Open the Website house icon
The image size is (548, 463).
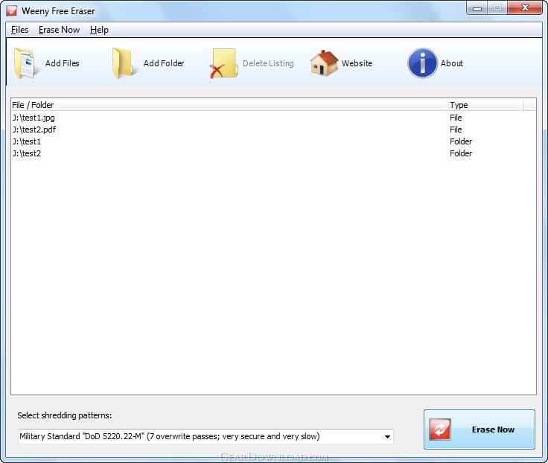[324, 63]
